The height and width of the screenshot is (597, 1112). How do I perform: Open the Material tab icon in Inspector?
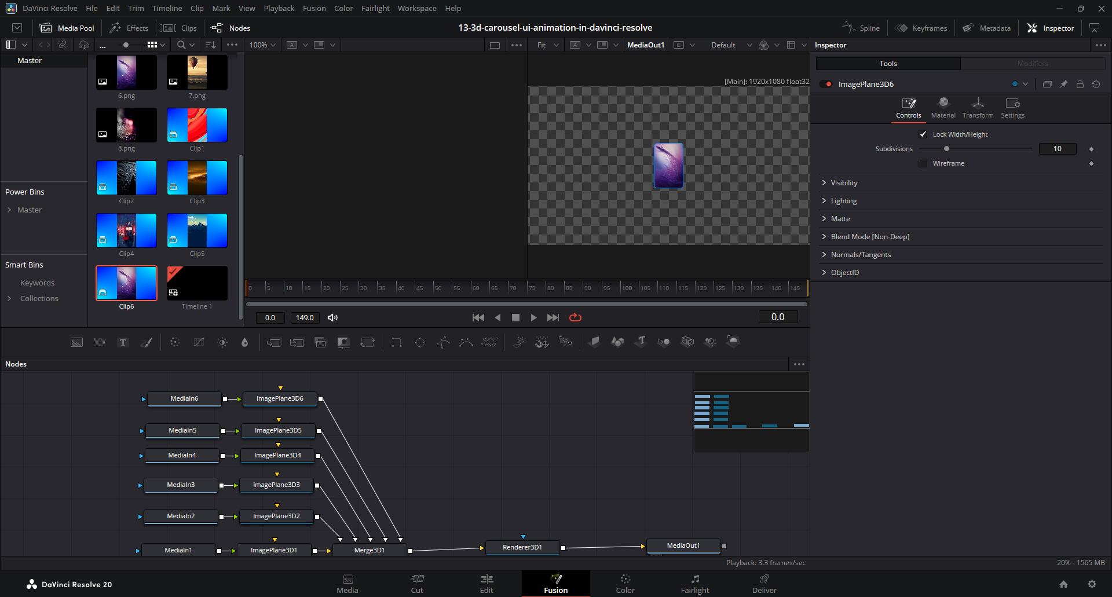pyautogui.click(x=943, y=107)
